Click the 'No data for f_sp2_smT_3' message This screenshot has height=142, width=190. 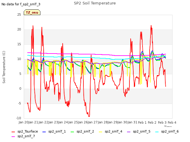pos(21,4)
